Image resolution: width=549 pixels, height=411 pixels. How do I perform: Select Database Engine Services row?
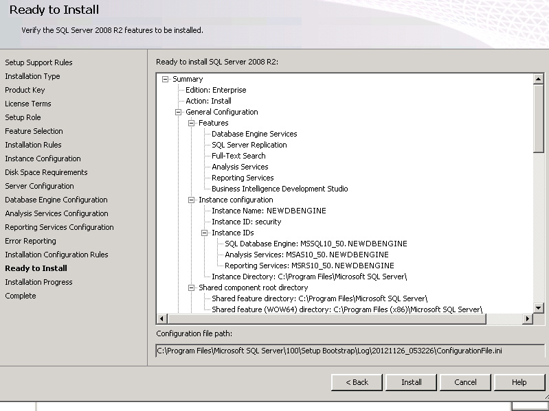pyautogui.click(x=254, y=134)
